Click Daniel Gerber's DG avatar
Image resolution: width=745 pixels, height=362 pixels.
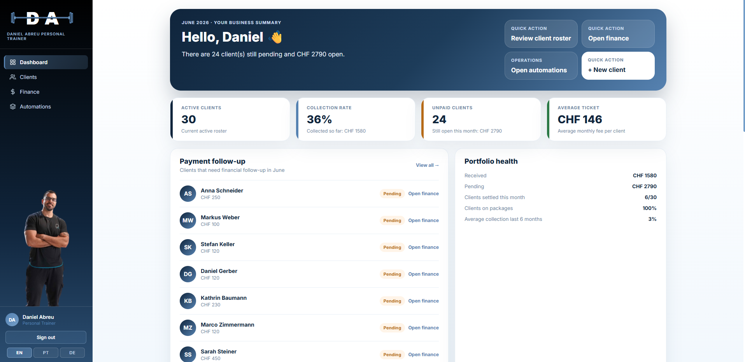(188, 274)
